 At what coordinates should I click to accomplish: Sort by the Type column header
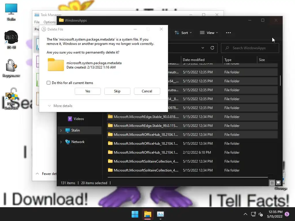tap(239, 60)
